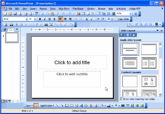Click the Paste clipboard icon

pos(52,14)
